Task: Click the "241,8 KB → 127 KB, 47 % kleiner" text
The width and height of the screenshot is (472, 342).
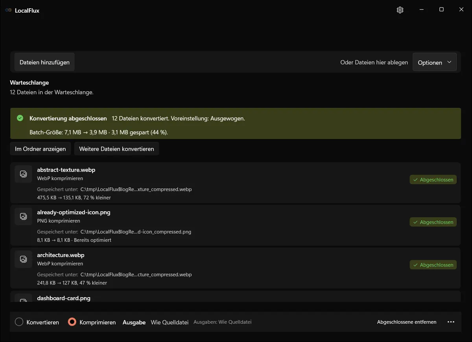Action: point(72,283)
